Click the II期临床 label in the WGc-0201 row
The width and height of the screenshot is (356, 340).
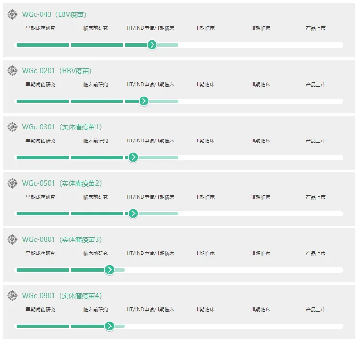tap(205, 85)
